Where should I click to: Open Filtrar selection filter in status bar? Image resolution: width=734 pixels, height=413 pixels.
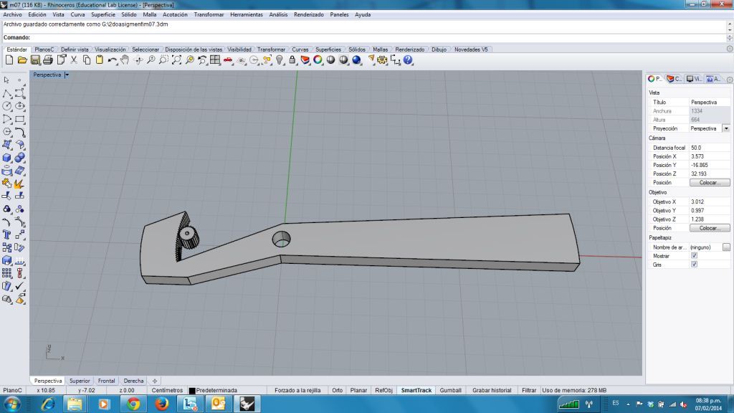[x=529, y=390]
